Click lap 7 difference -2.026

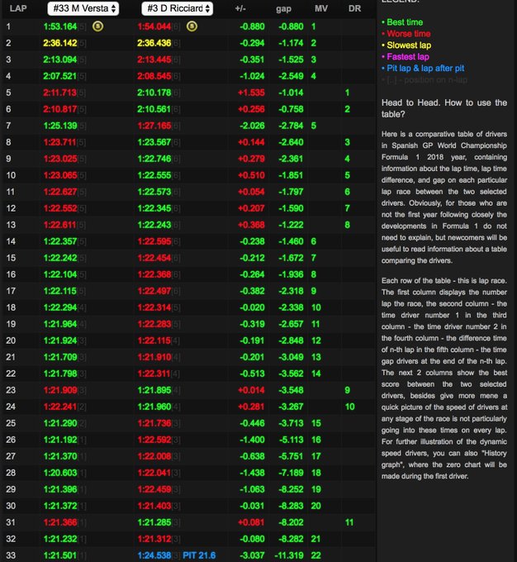pyautogui.click(x=252, y=126)
